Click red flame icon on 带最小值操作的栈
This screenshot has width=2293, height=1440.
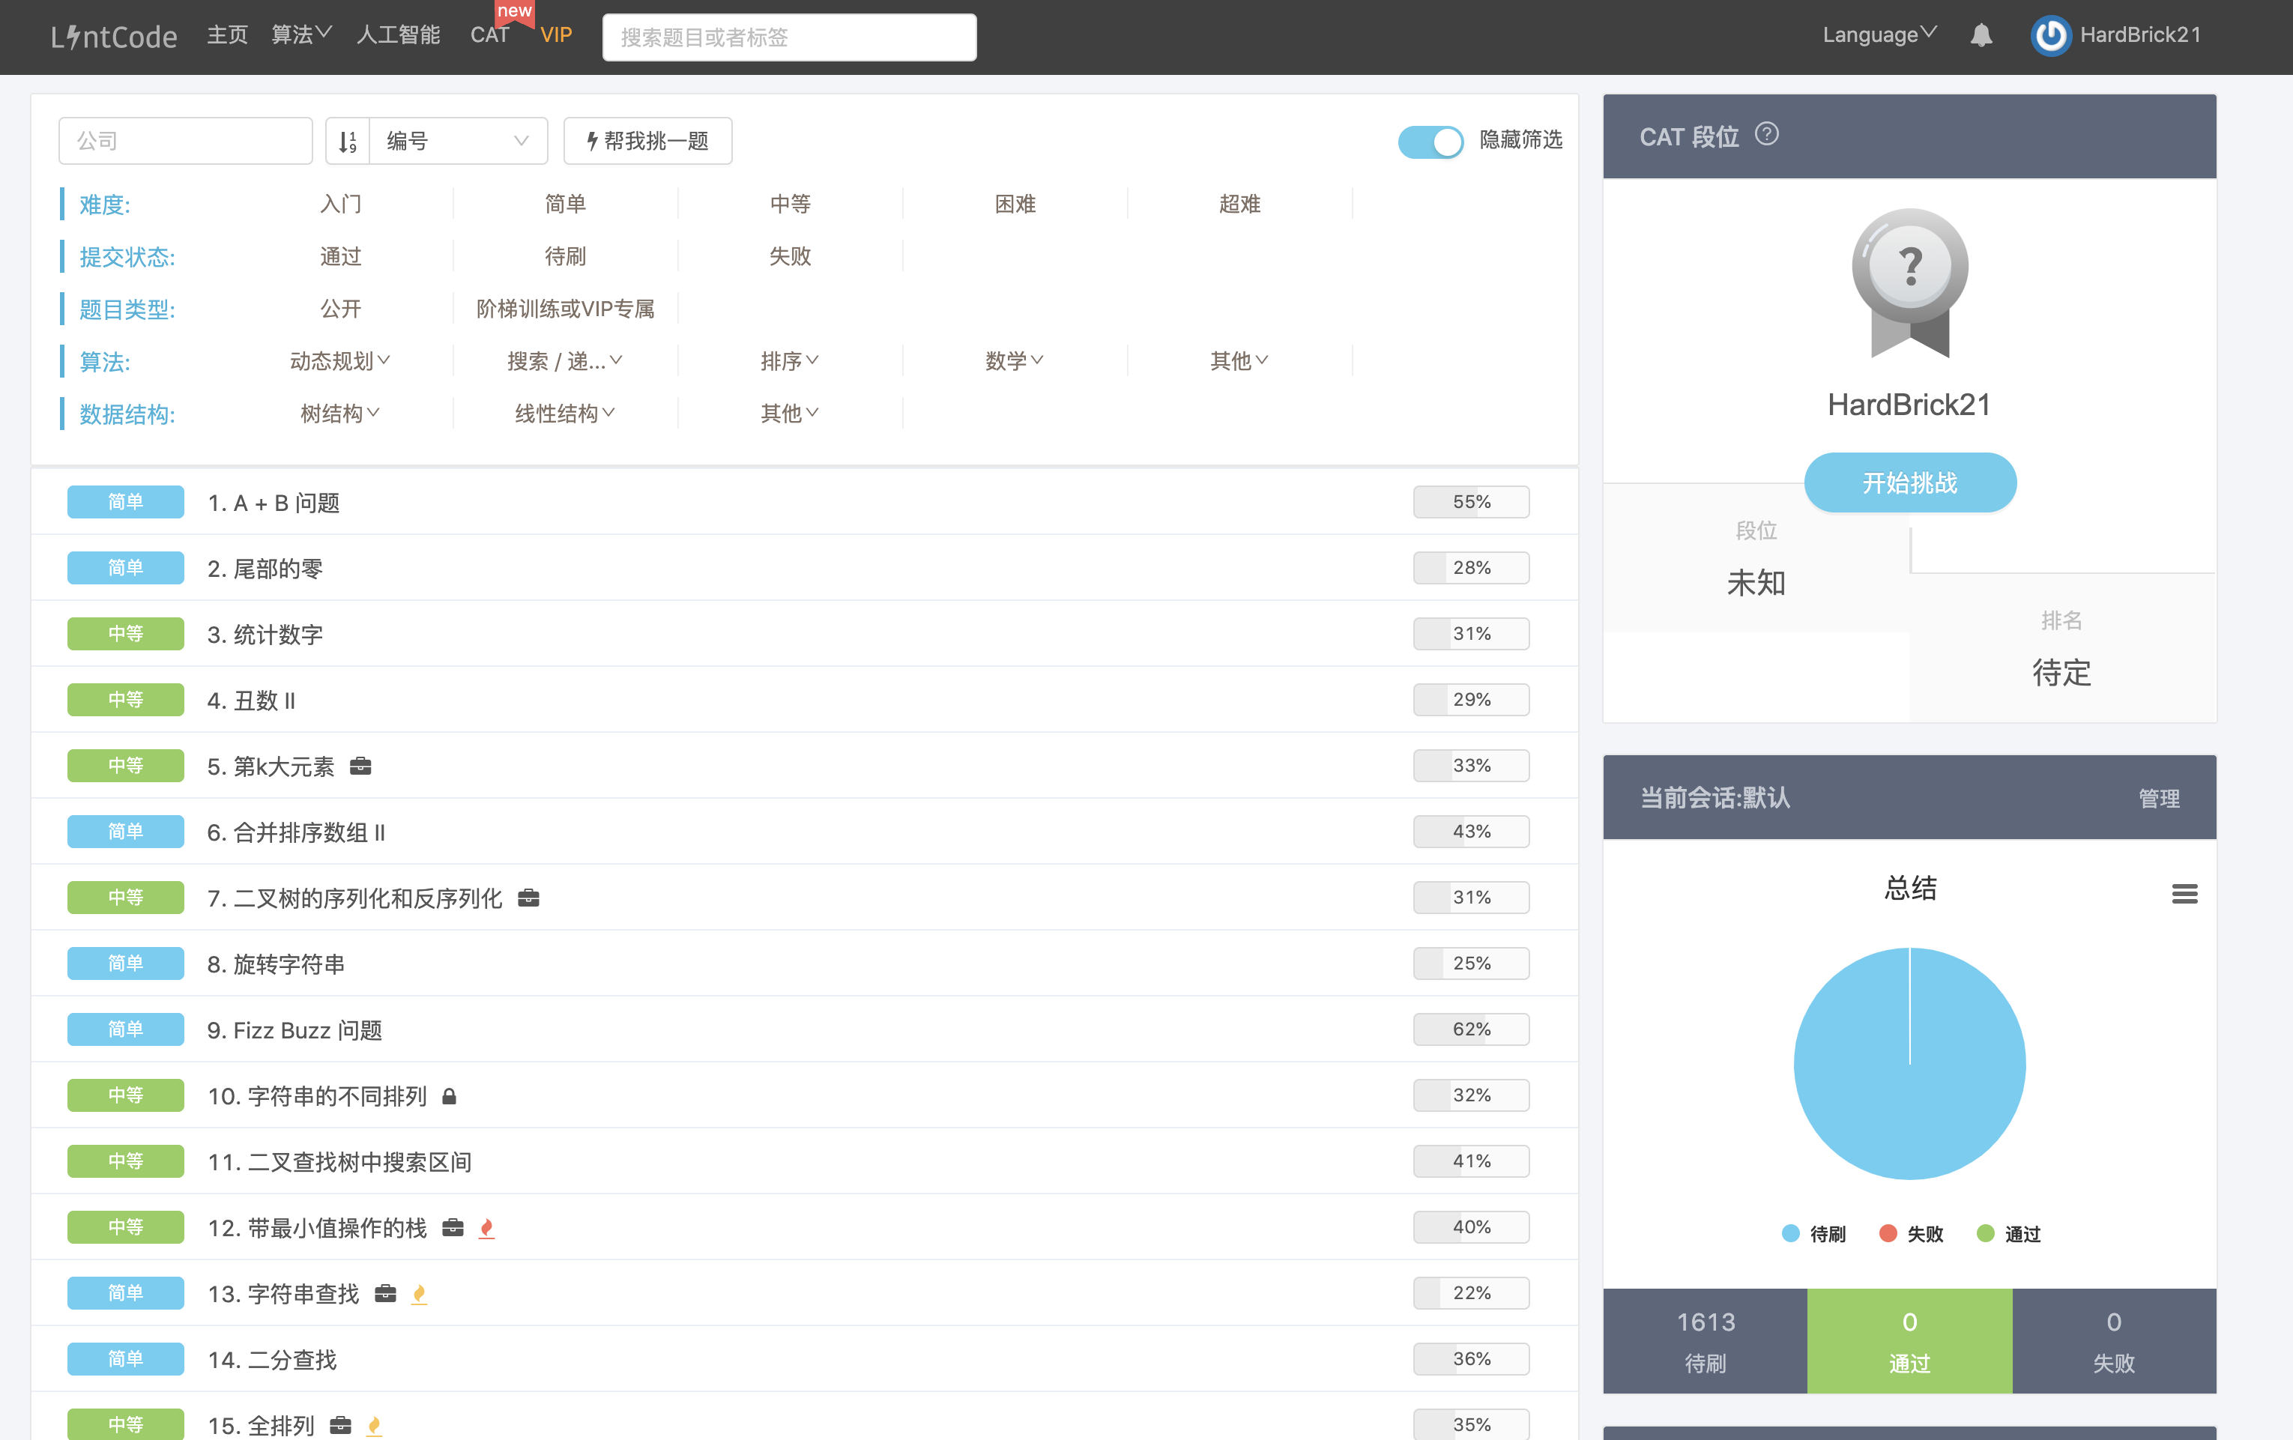(486, 1229)
